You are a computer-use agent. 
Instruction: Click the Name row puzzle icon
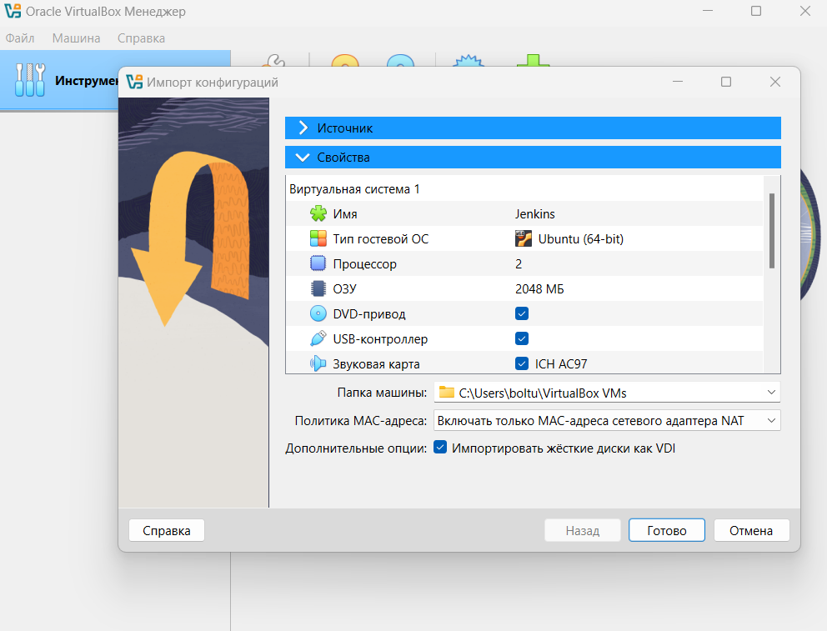coord(318,213)
